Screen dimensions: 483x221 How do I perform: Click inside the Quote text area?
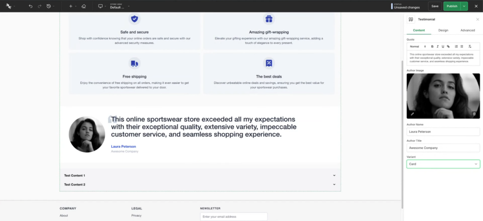pyautogui.click(x=443, y=58)
